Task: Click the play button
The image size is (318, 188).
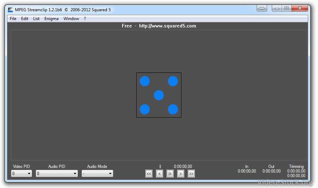Action: click(x=170, y=174)
